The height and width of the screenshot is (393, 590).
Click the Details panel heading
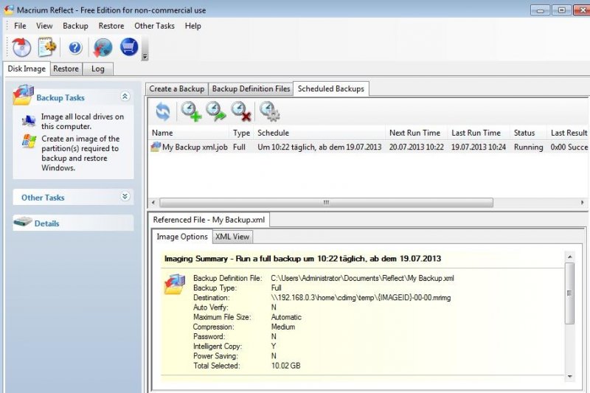point(46,223)
